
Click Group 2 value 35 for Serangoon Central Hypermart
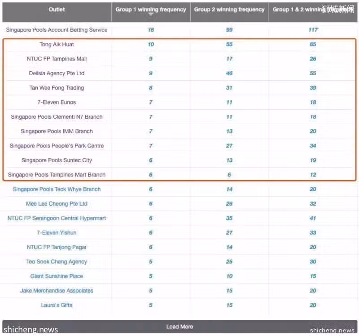click(x=229, y=218)
